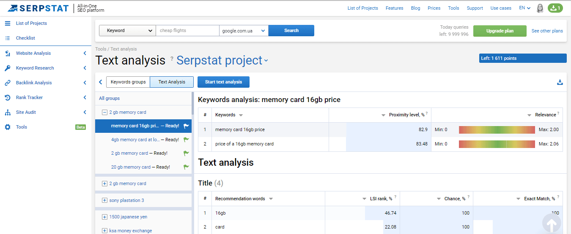Click the green downloads counter badge
The height and width of the screenshot is (234, 571).
pyautogui.click(x=555, y=8)
